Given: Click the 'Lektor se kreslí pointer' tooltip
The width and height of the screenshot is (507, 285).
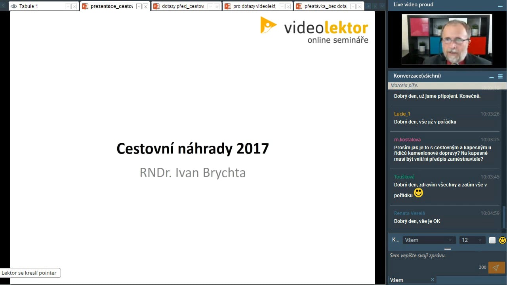Looking at the screenshot, I should click(30, 273).
